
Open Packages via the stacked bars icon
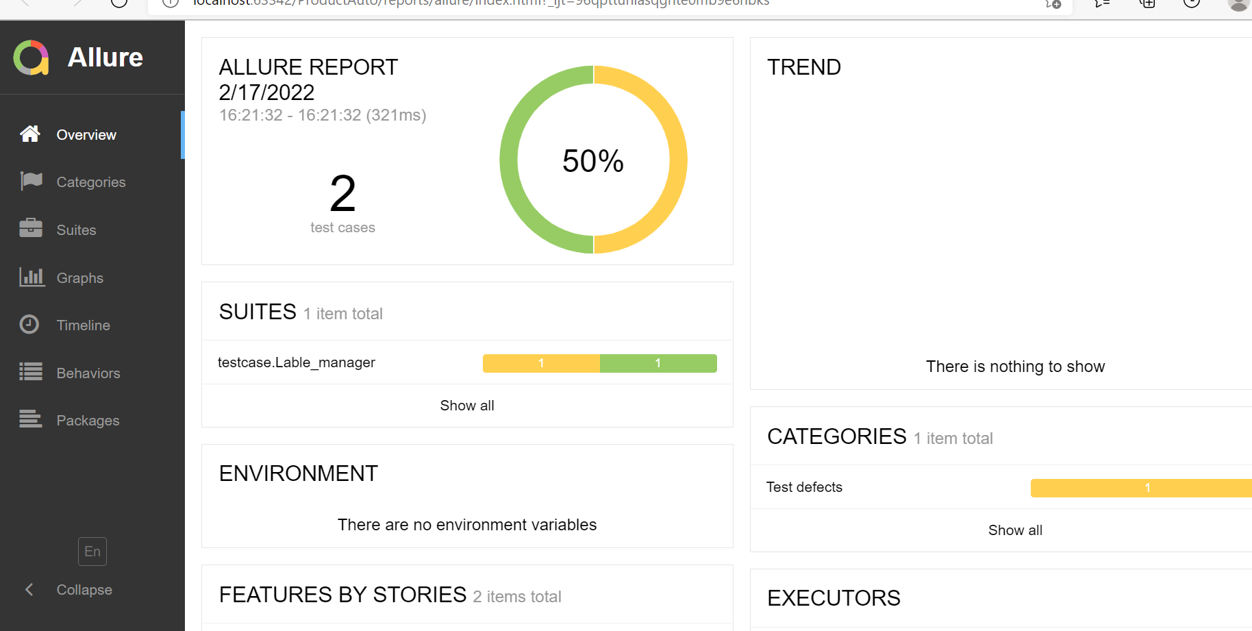(31, 419)
